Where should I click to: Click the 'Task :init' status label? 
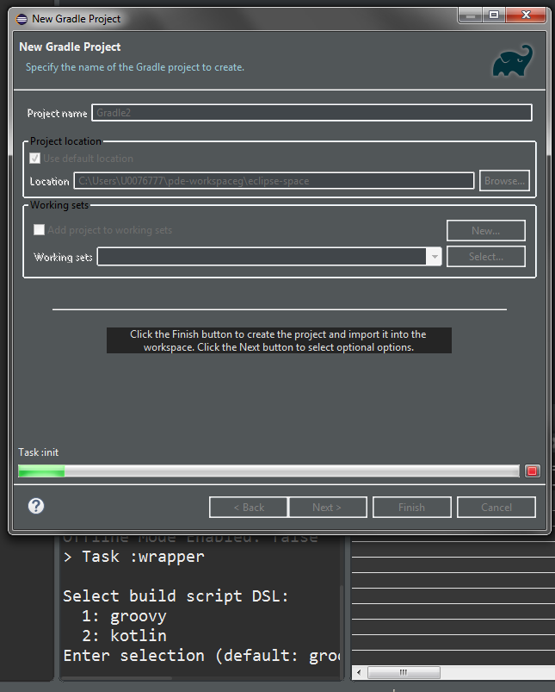(39, 452)
